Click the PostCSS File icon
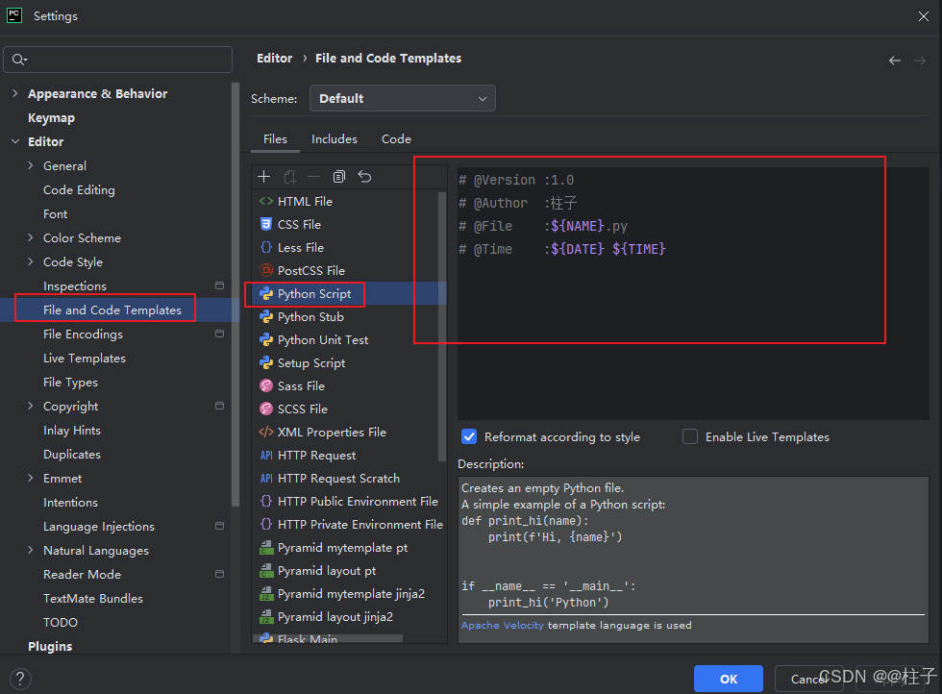 click(x=266, y=270)
